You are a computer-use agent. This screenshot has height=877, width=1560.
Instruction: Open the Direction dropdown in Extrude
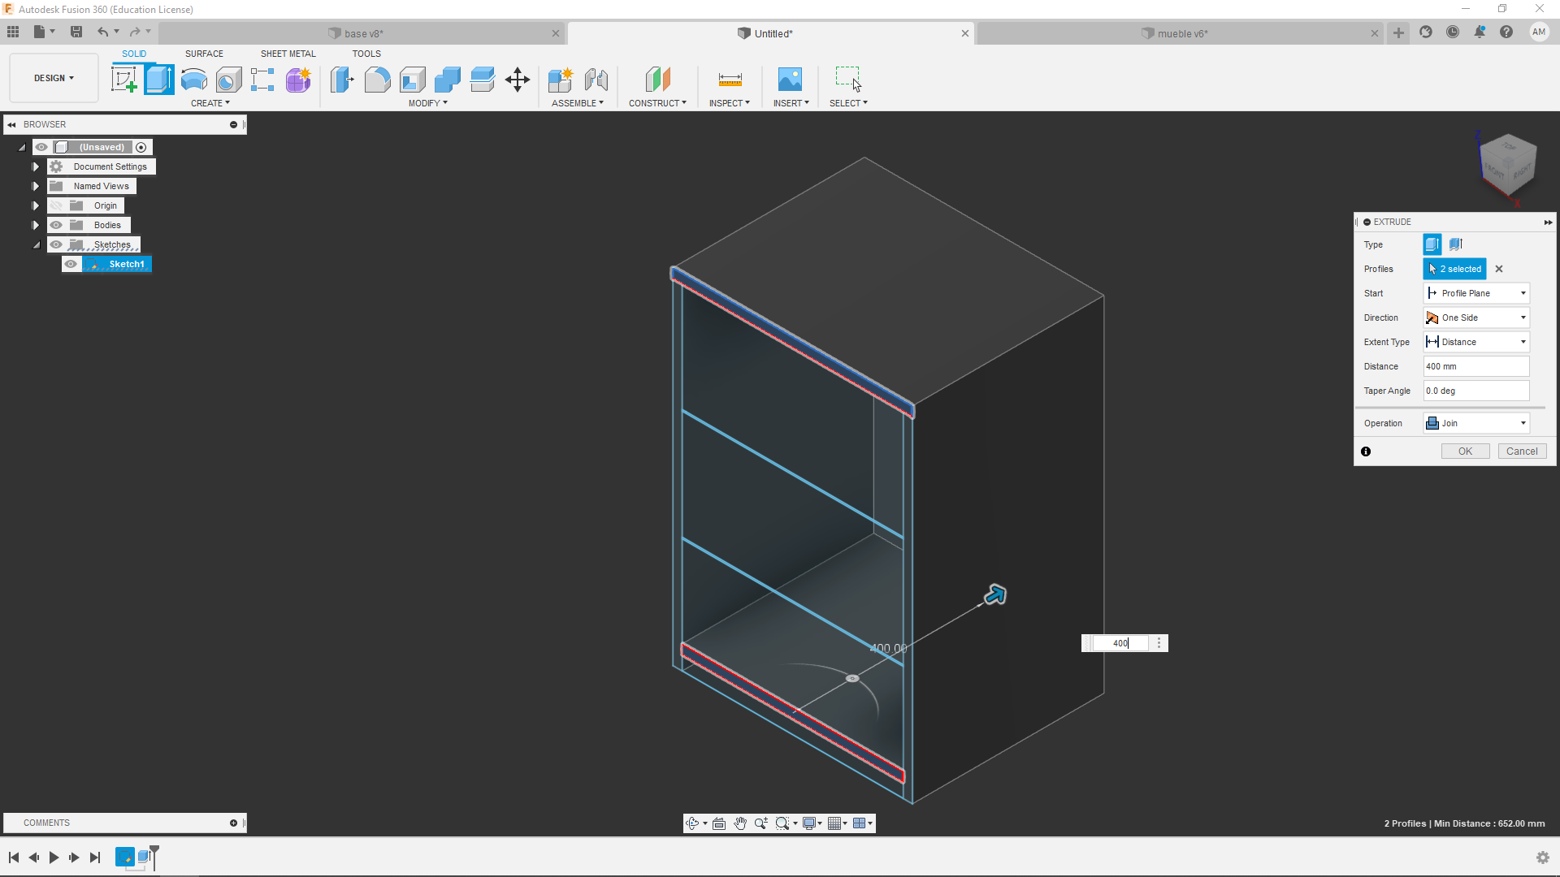(x=1476, y=317)
